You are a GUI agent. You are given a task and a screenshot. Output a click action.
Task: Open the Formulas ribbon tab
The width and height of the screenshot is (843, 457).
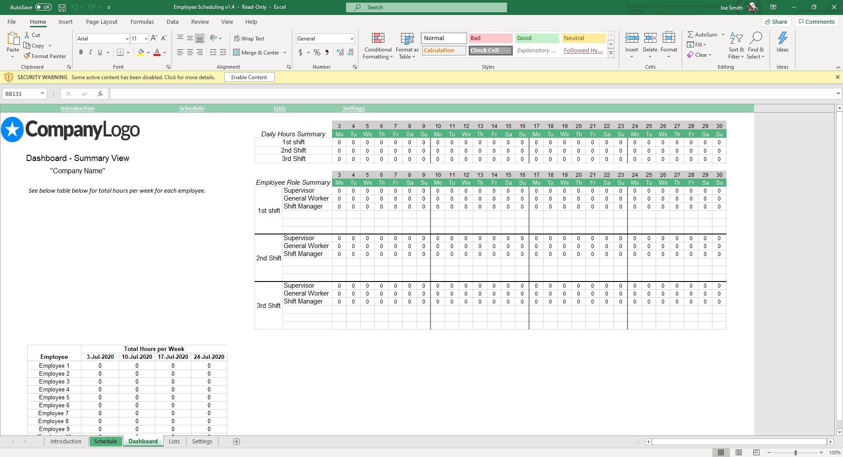coord(142,22)
